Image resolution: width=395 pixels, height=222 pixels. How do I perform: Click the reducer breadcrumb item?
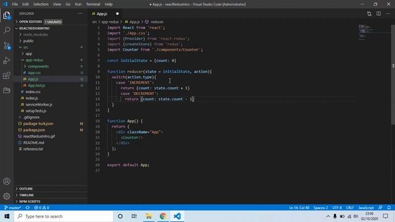(x=154, y=22)
